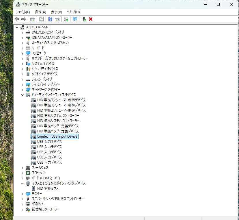Click the blue Help question mark icon
Viewport: 239px width, 220px height.
(50, 19)
